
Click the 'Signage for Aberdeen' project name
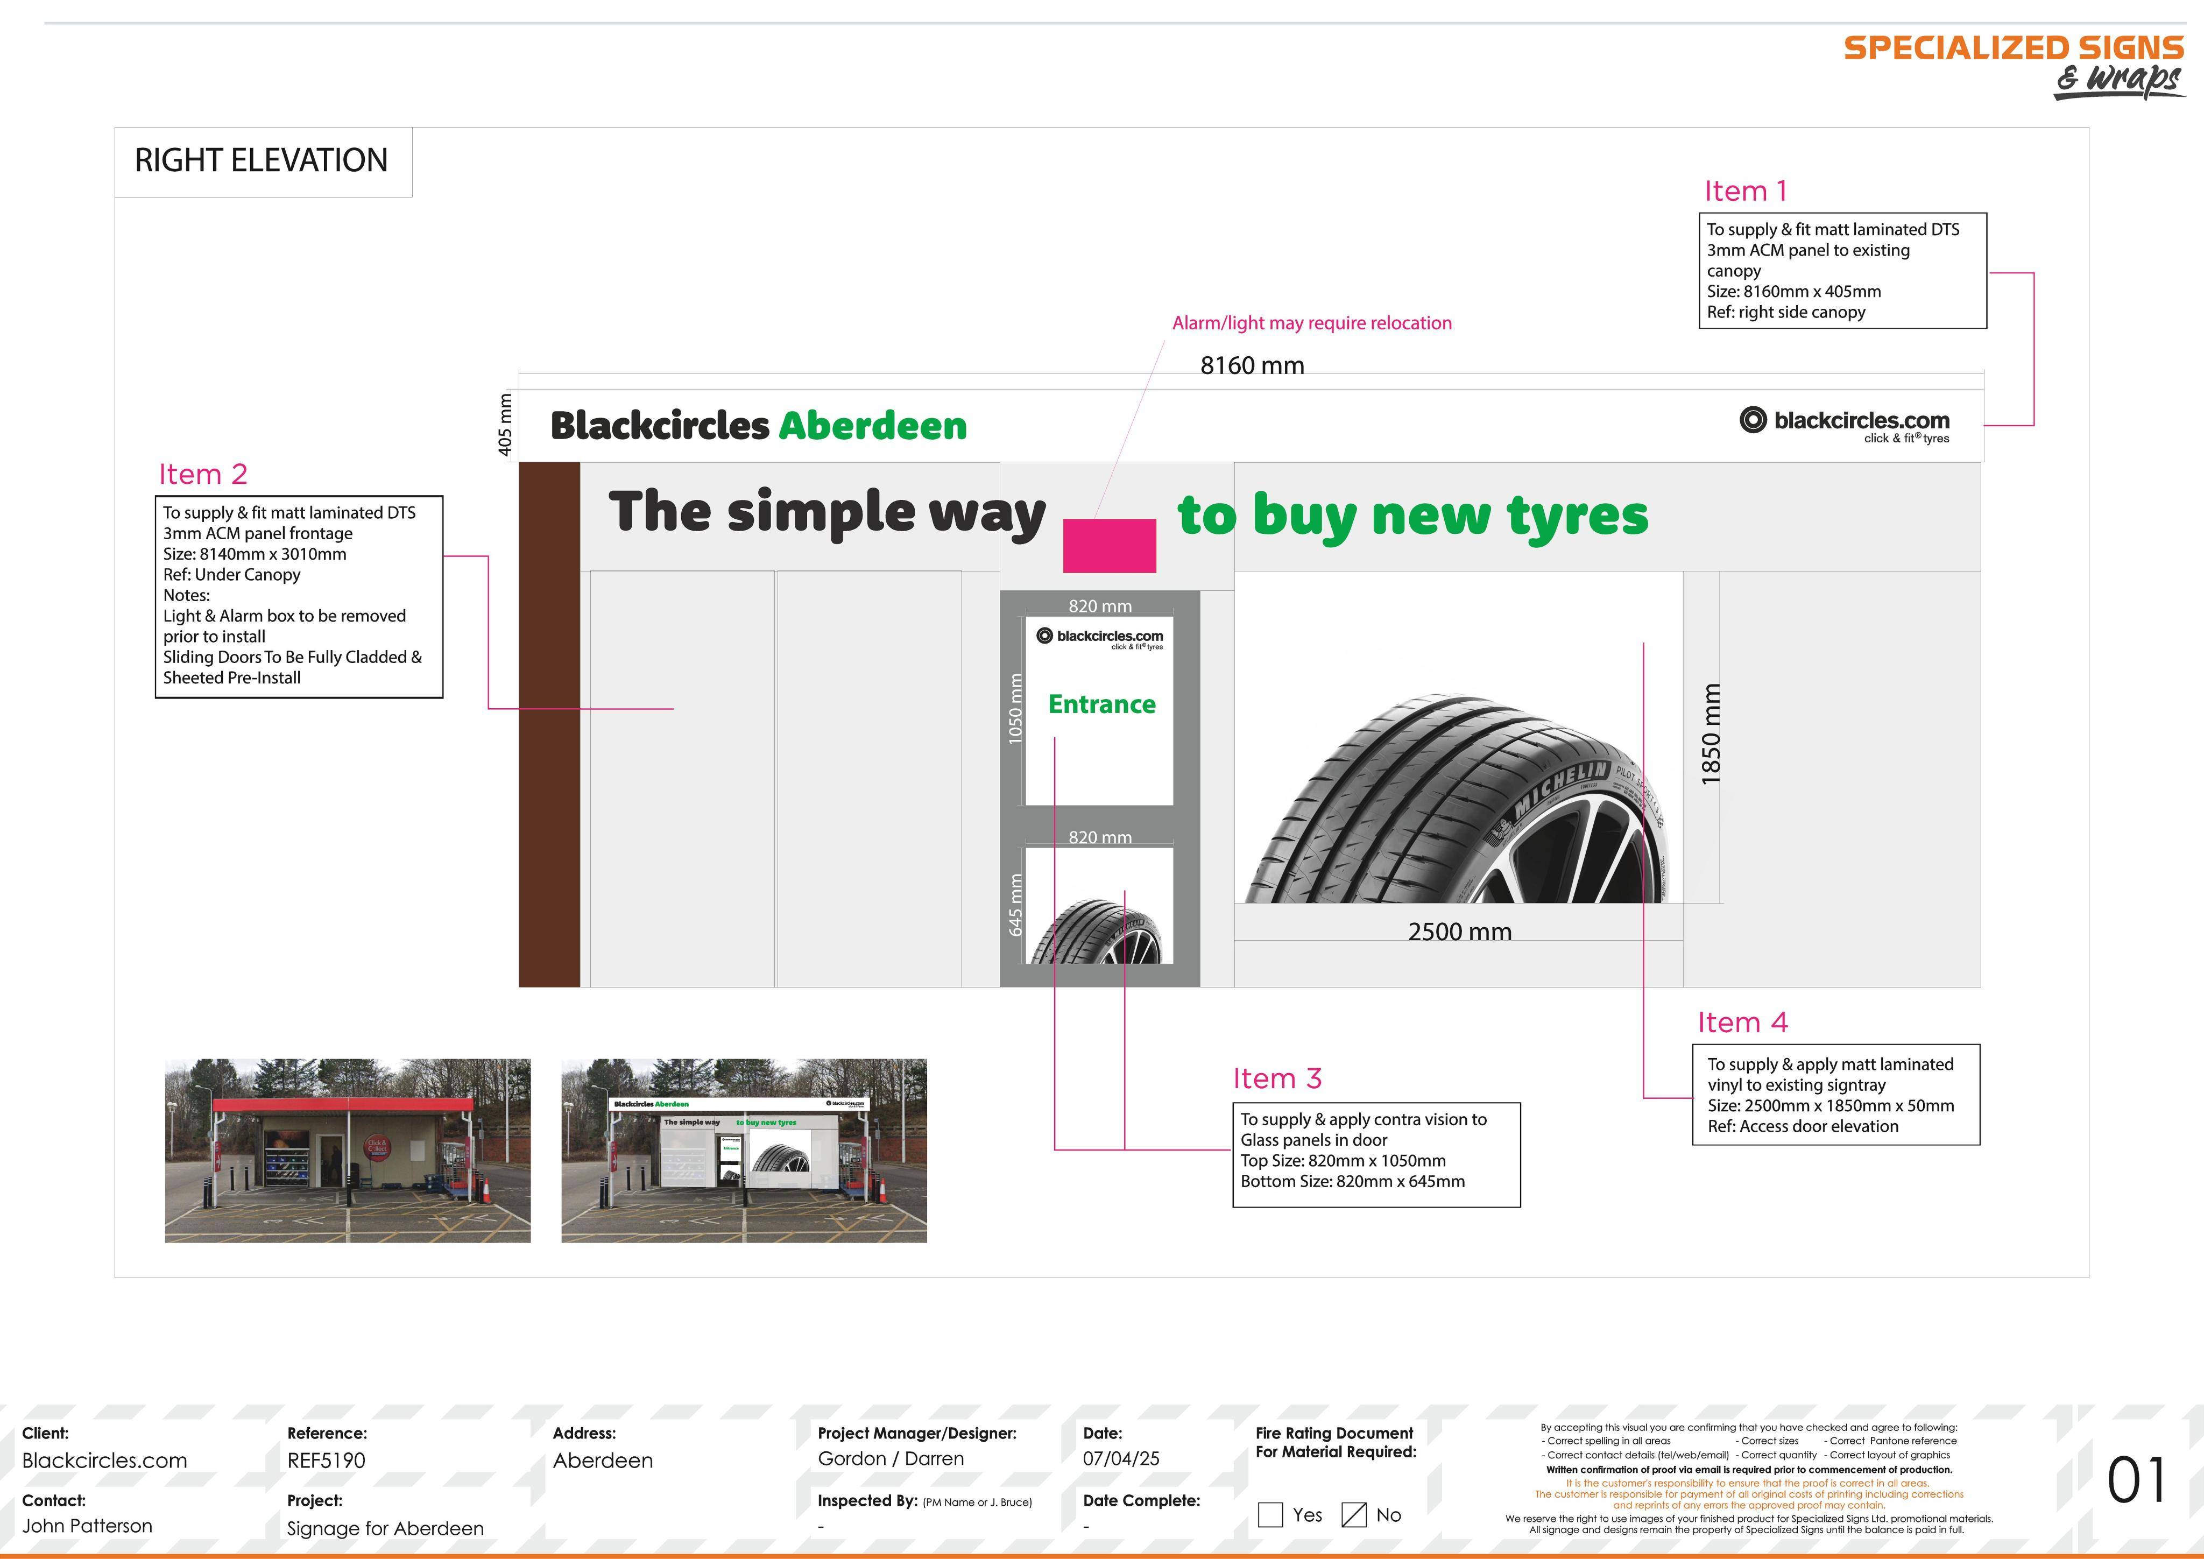[x=385, y=1528]
